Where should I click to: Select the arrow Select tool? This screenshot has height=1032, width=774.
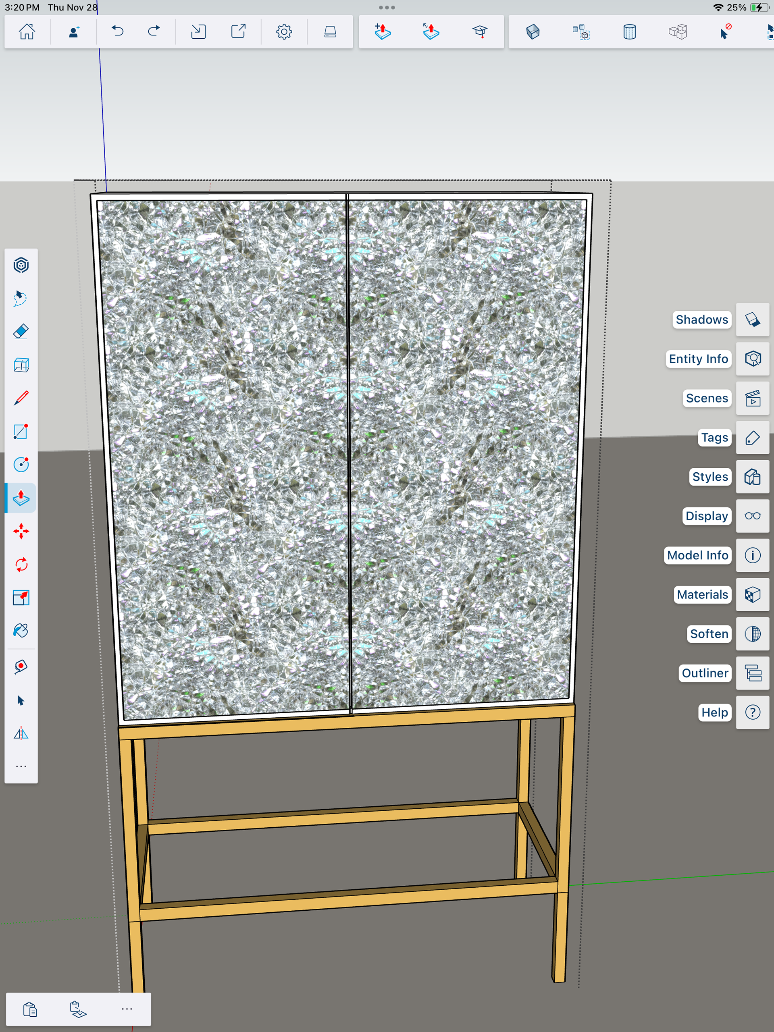coord(21,700)
